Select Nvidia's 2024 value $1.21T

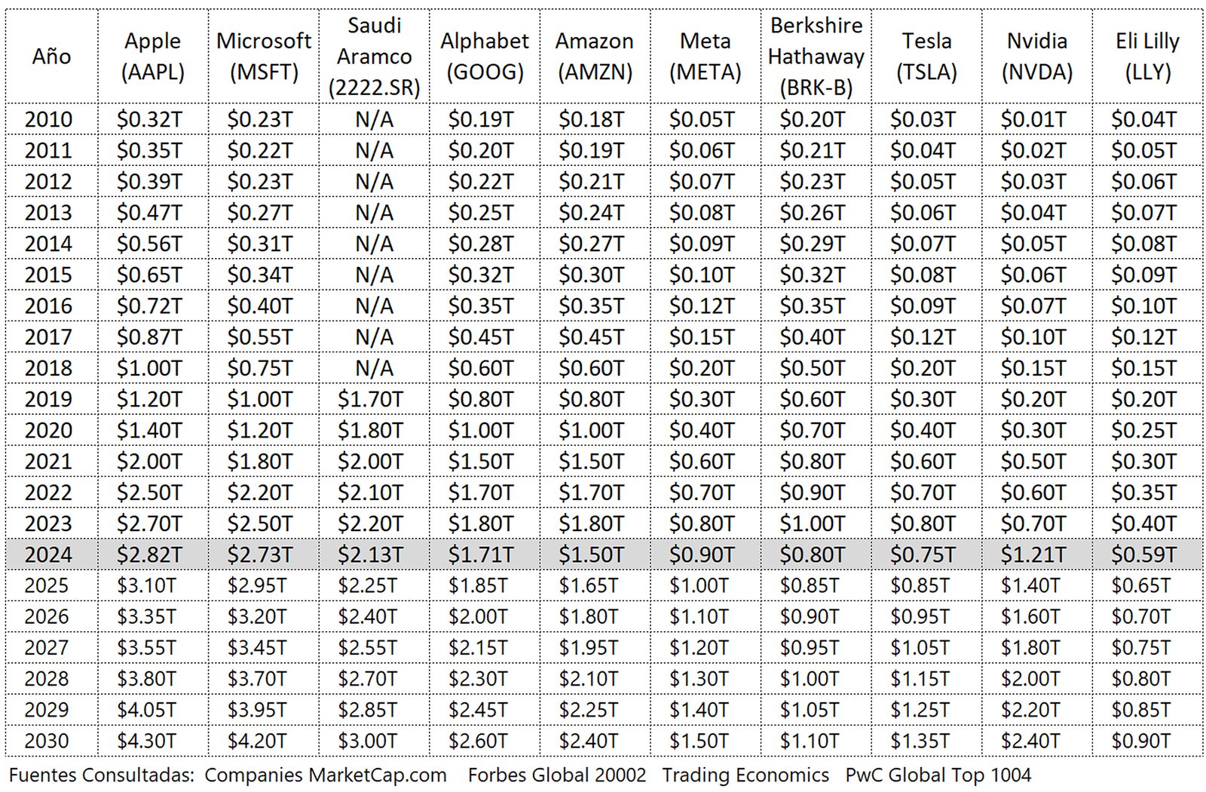click(x=1033, y=554)
